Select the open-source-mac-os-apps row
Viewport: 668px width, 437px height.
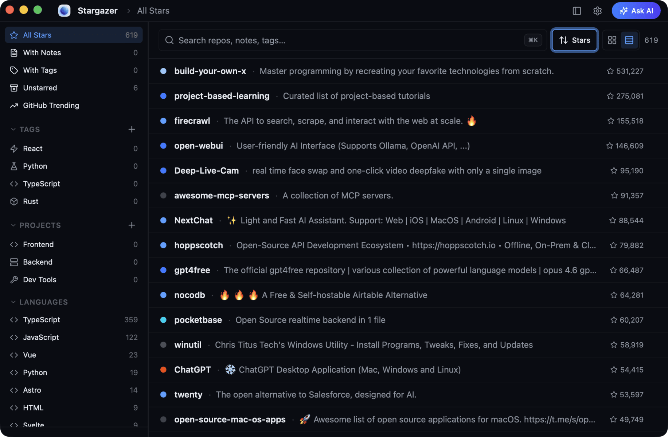click(x=408, y=419)
